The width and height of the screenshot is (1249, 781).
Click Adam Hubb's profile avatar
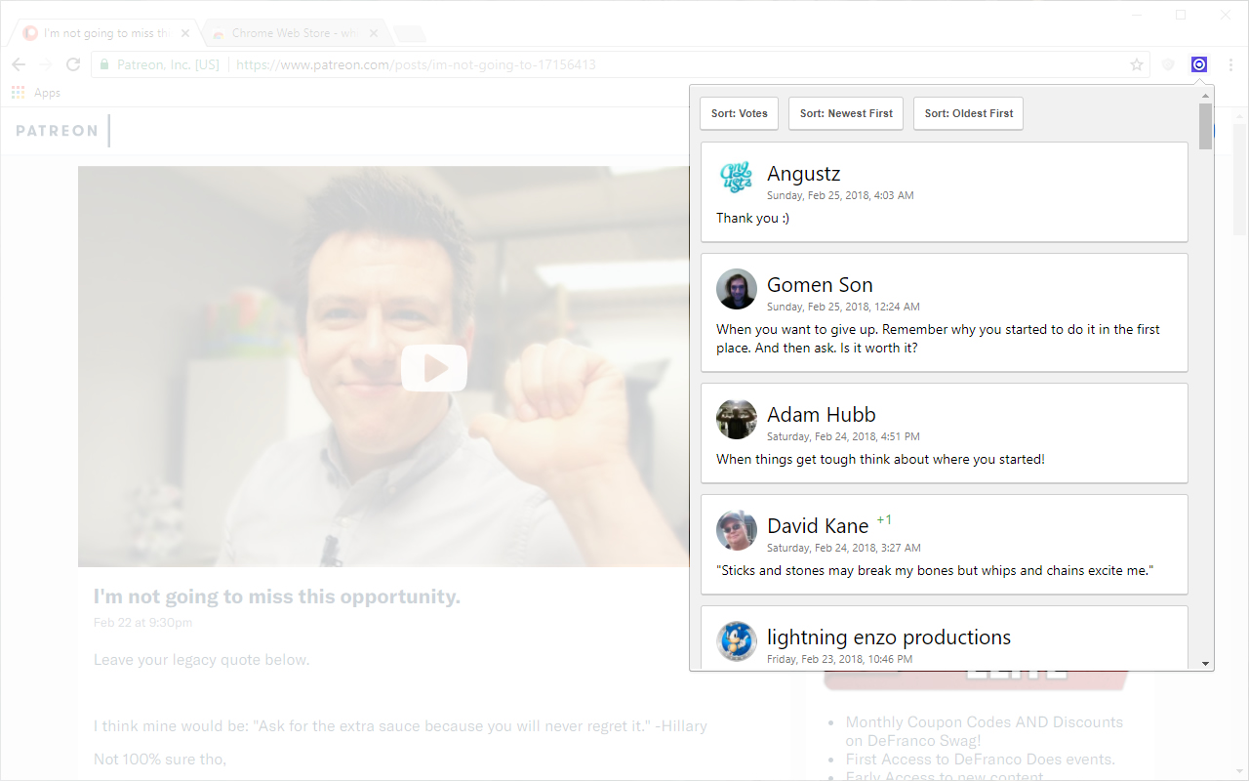pyautogui.click(x=737, y=419)
